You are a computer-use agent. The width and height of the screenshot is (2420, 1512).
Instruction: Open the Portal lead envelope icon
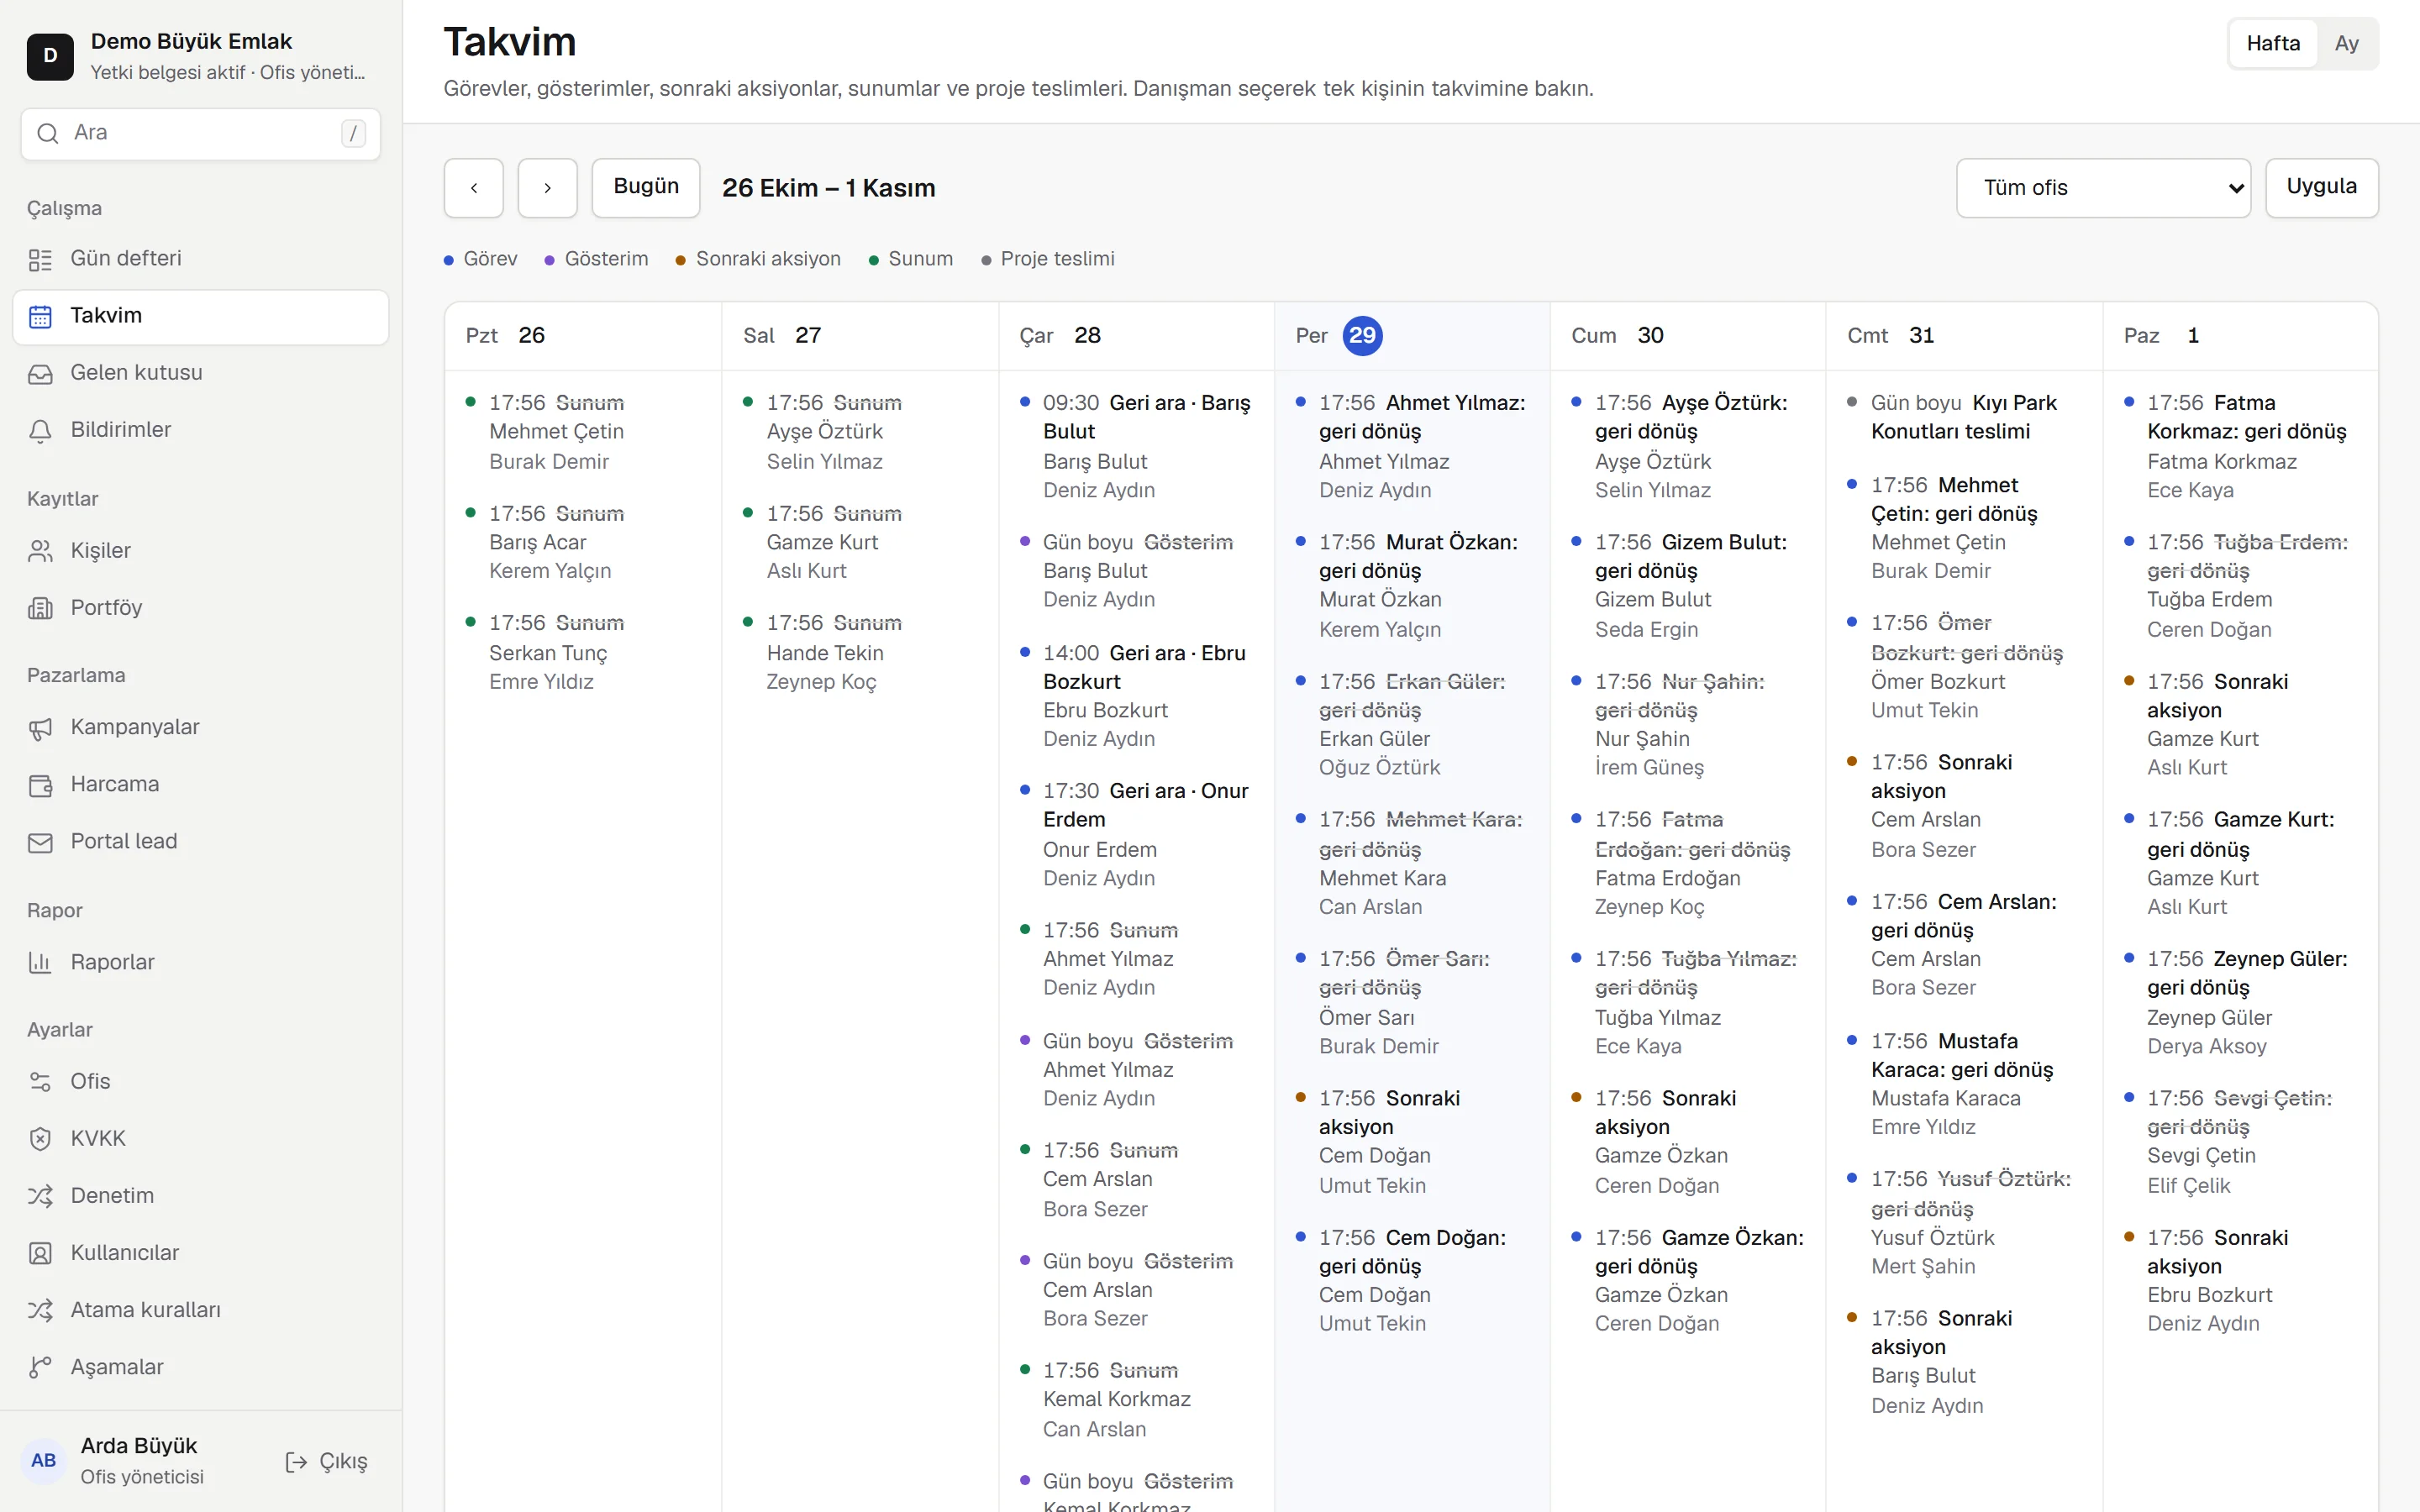(40, 842)
